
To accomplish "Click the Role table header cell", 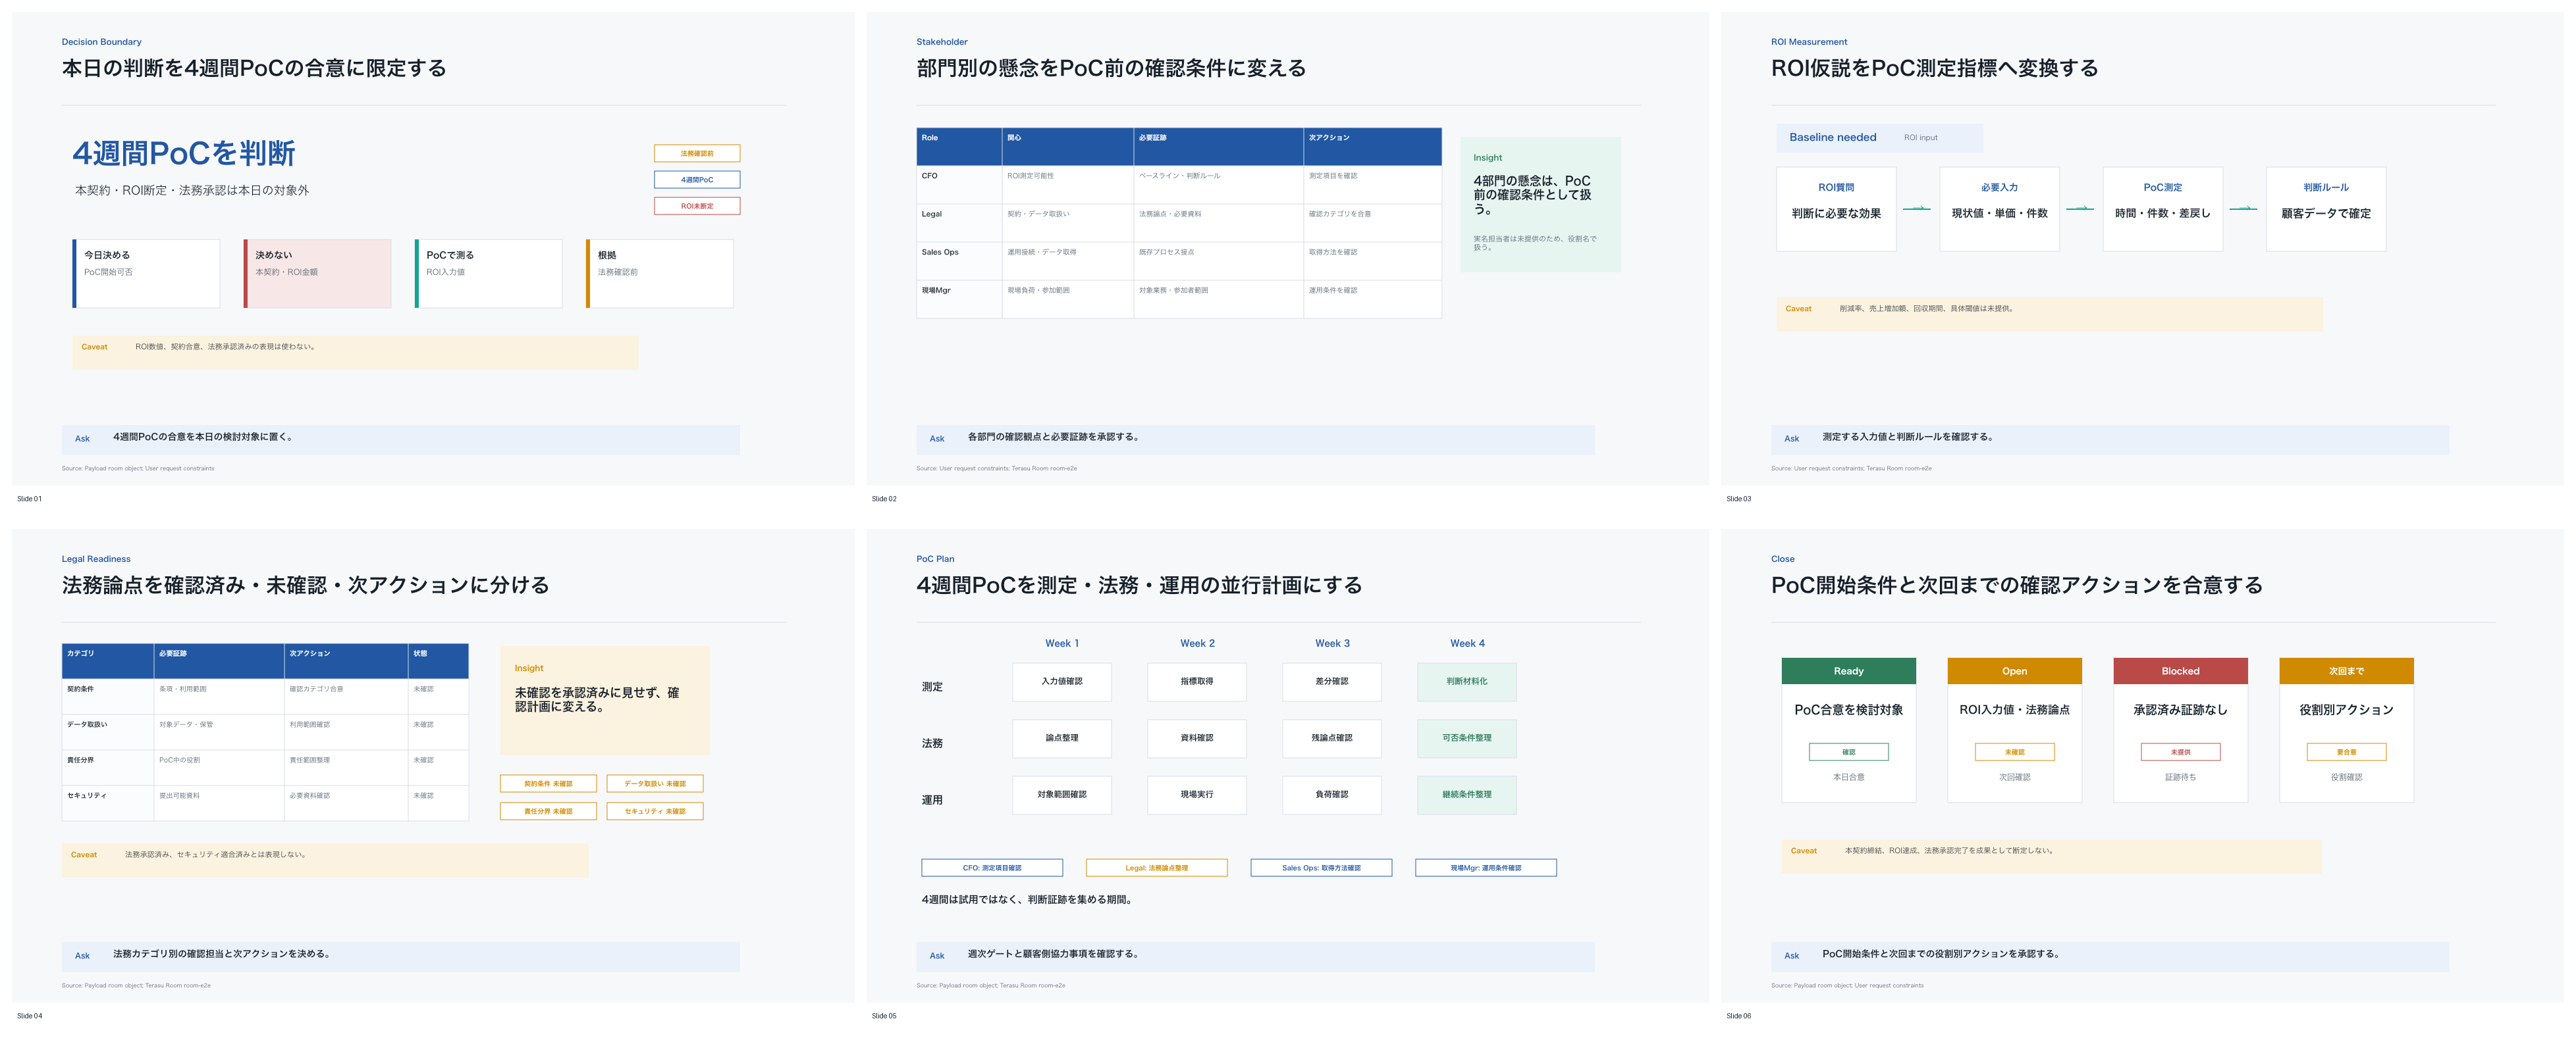I will 959,146.
